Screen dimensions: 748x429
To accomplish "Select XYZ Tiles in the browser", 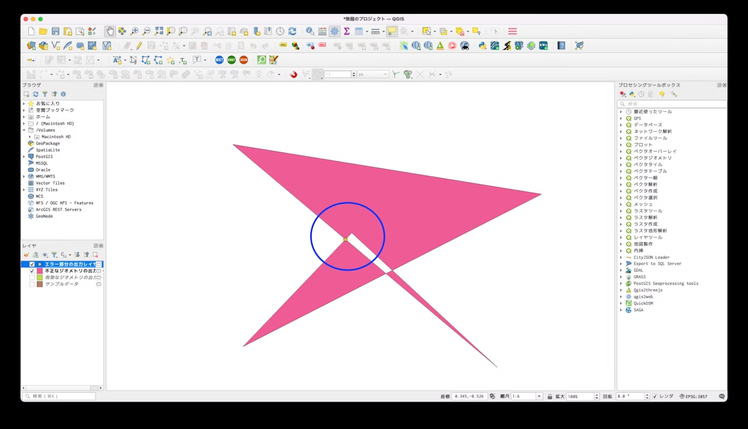I will pos(47,190).
